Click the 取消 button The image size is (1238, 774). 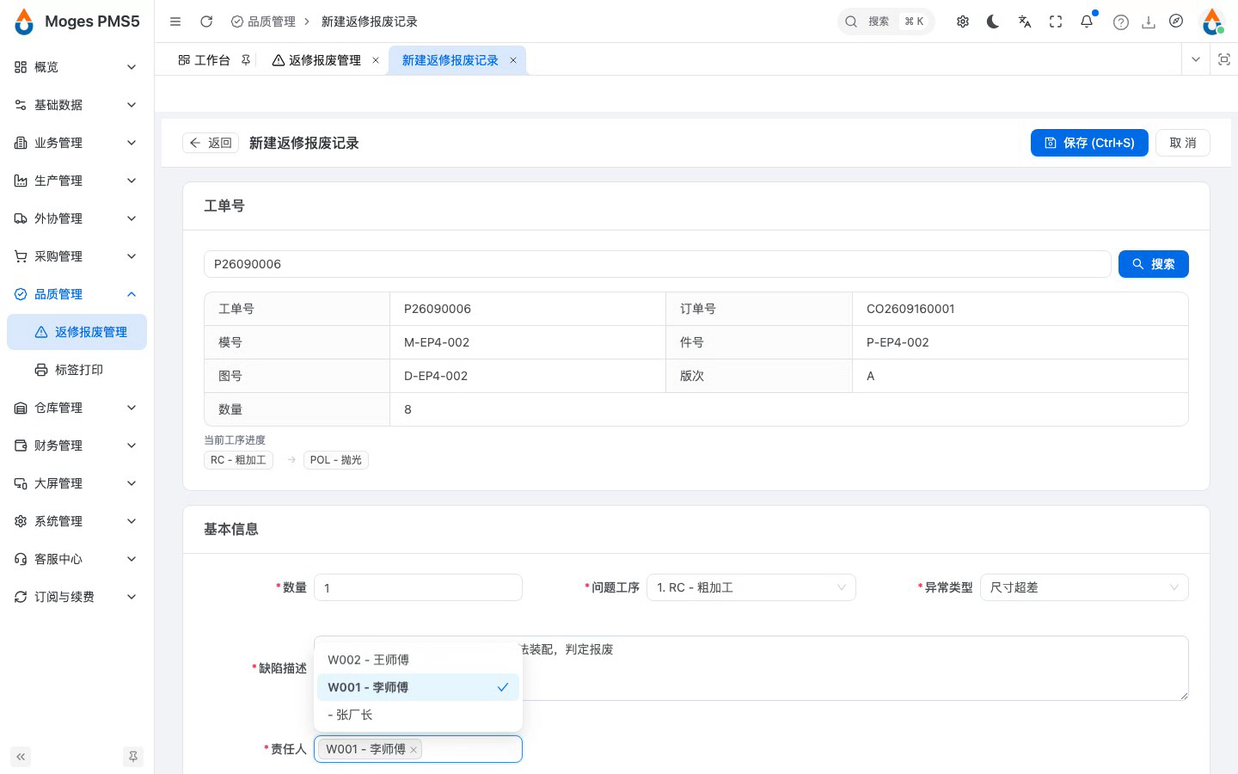pos(1183,143)
